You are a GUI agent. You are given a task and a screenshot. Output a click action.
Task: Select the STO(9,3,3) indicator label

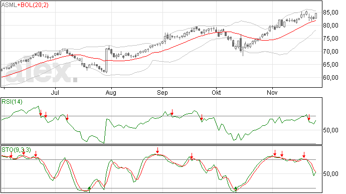[16, 150]
